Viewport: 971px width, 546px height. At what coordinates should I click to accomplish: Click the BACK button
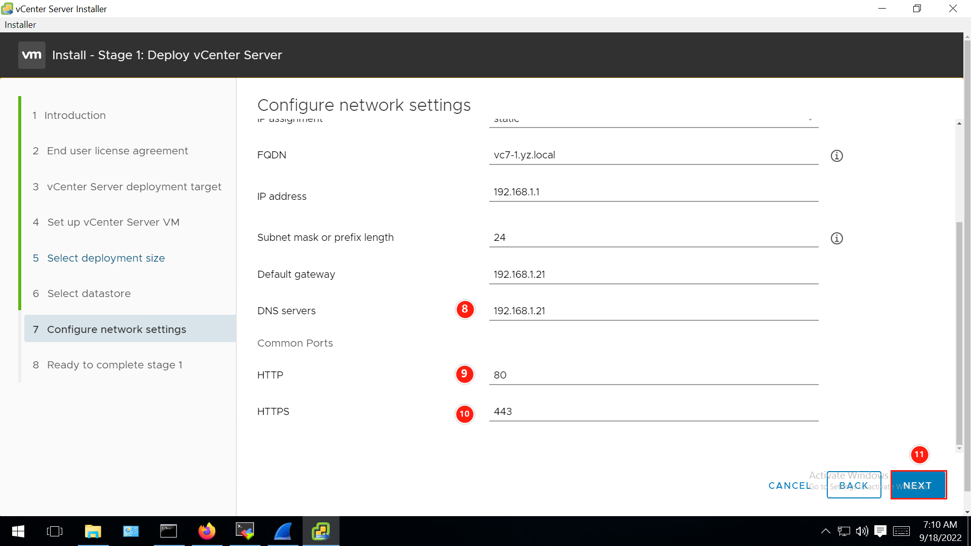click(x=854, y=485)
